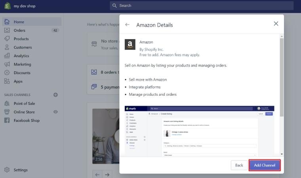Close the Amazon Details dialog
The width and height of the screenshot is (301, 178).
click(x=276, y=24)
